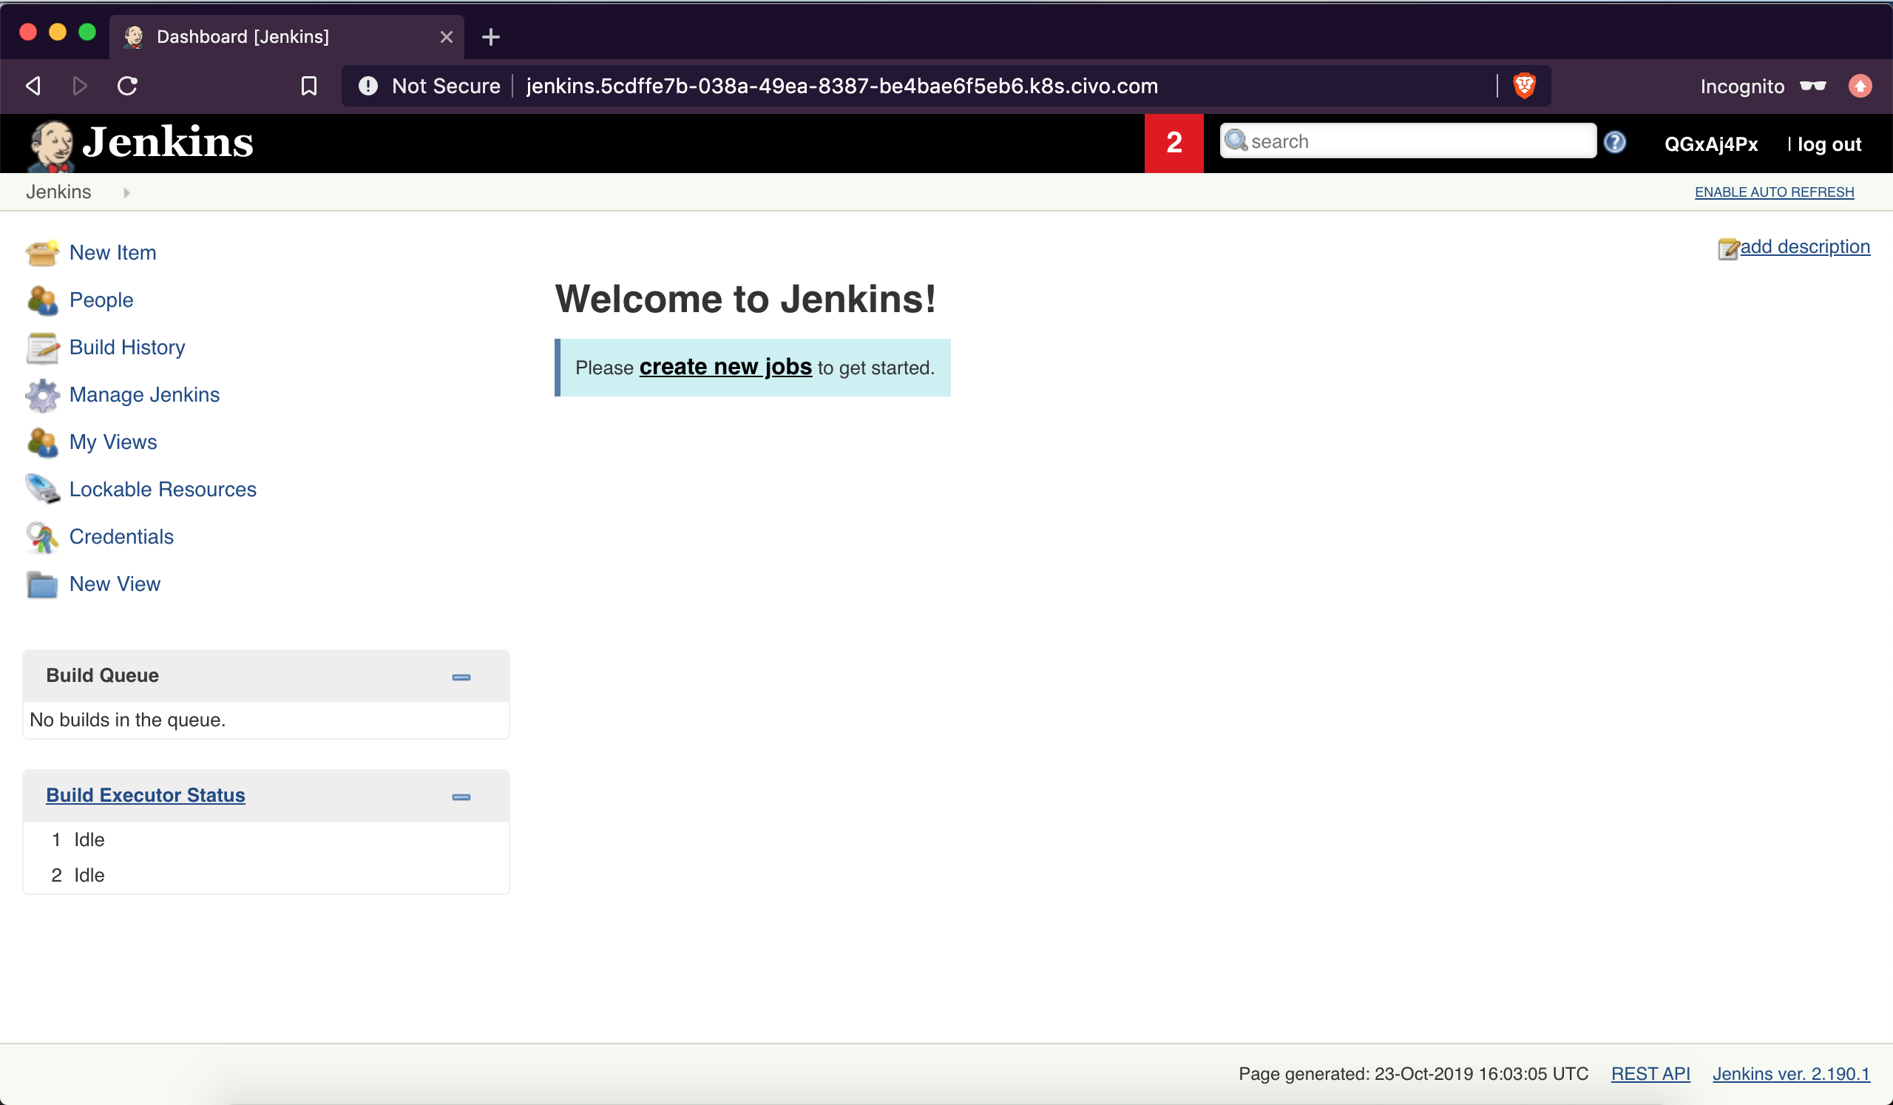Screen dimensions: 1893x1105
Task: Click the 'Welcome to Jenkins!' heading
Action: pyautogui.click(x=745, y=299)
